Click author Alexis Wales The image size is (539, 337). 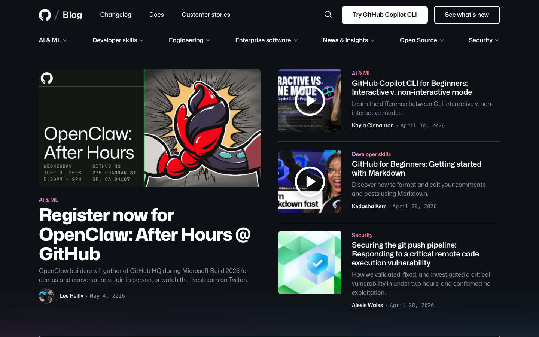point(368,305)
